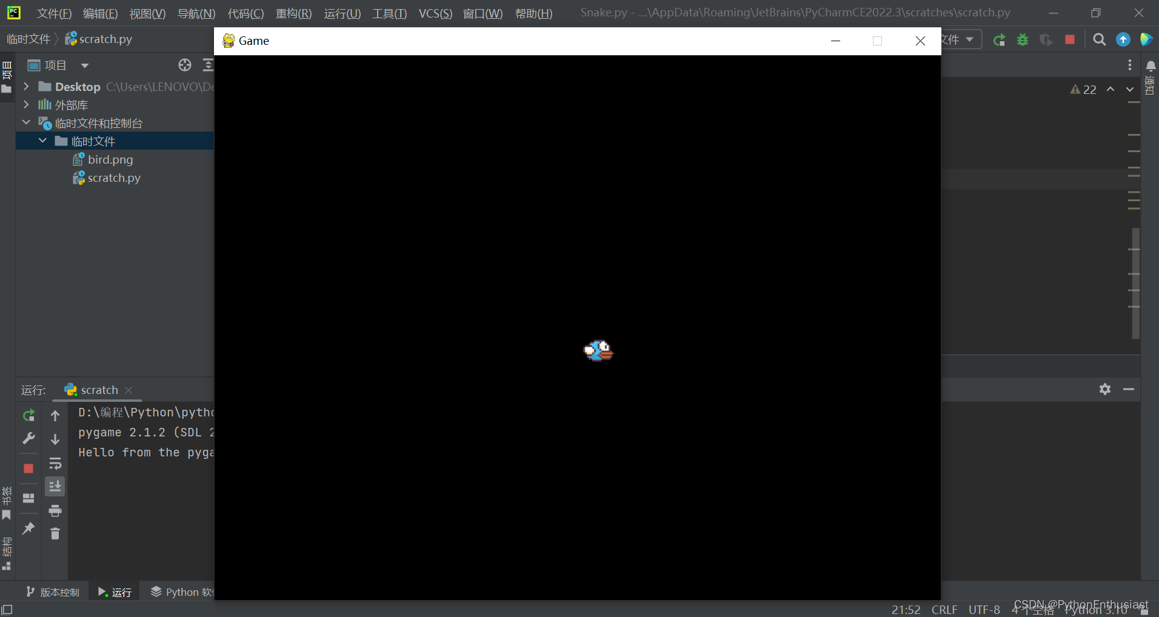Collapse the 临时文件 folder
The image size is (1159, 617).
pos(42,141)
